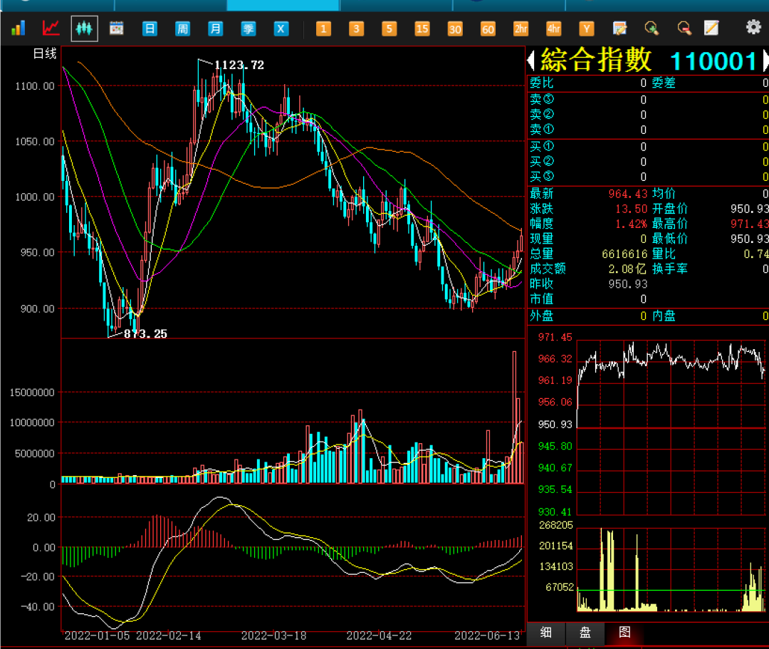Switch to weekly (周) period
Viewport: 769px width, 649px height.
click(182, 28)
